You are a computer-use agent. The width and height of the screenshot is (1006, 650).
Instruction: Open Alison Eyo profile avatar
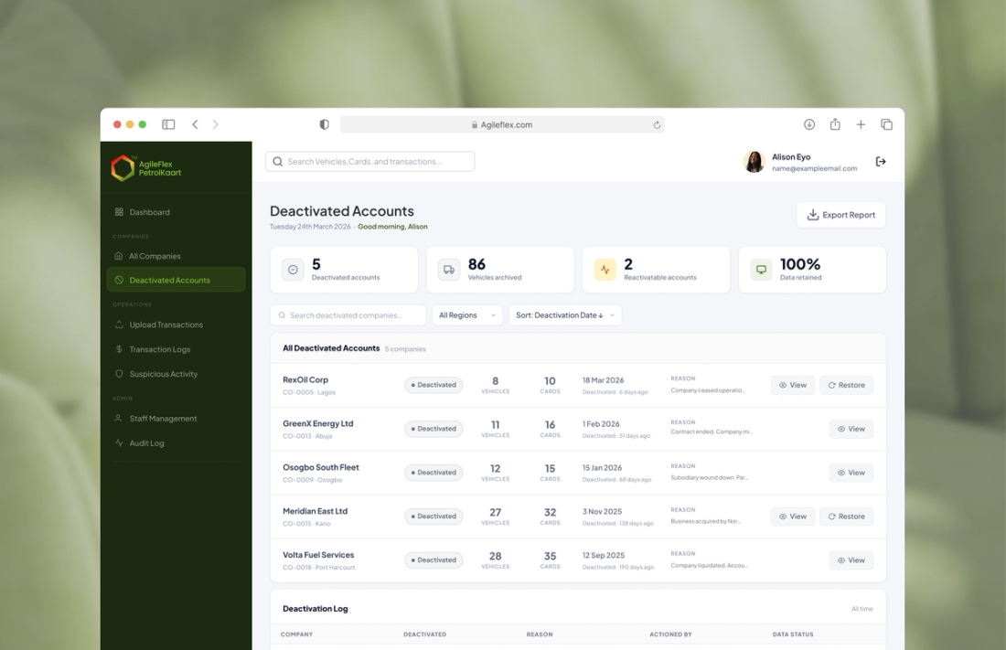[754, 162]
